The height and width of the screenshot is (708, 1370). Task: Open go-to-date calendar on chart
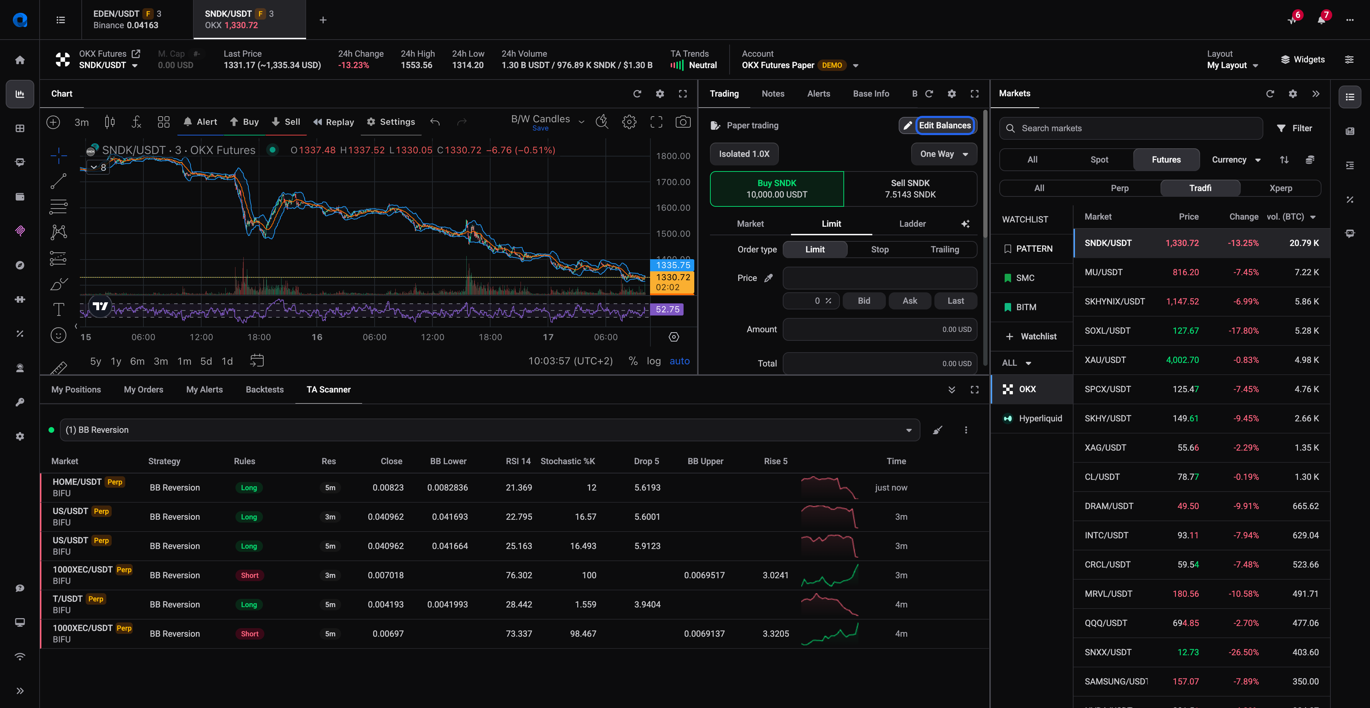tap(257, 361)
